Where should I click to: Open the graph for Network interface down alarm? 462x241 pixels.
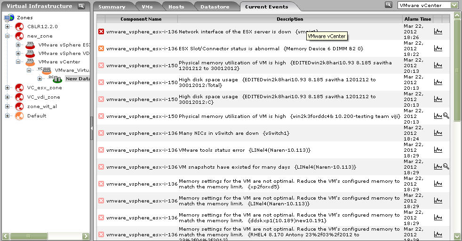pos(438,31)
